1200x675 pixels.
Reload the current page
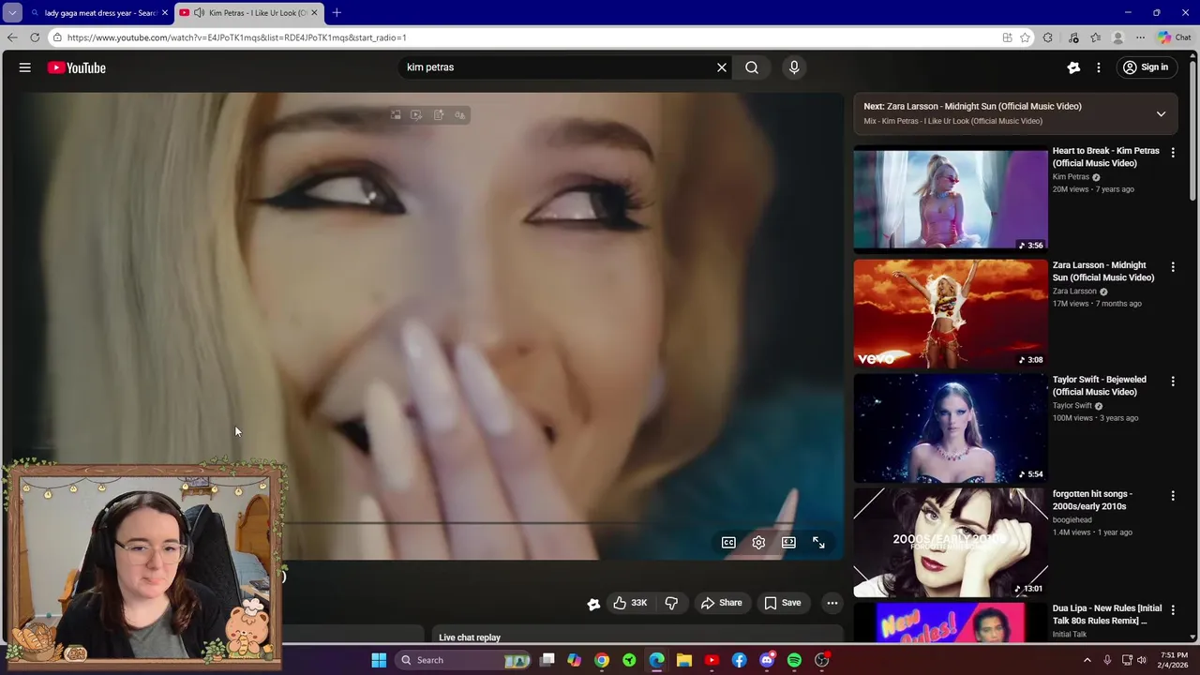pyautogui.click(x=35, y=37)
